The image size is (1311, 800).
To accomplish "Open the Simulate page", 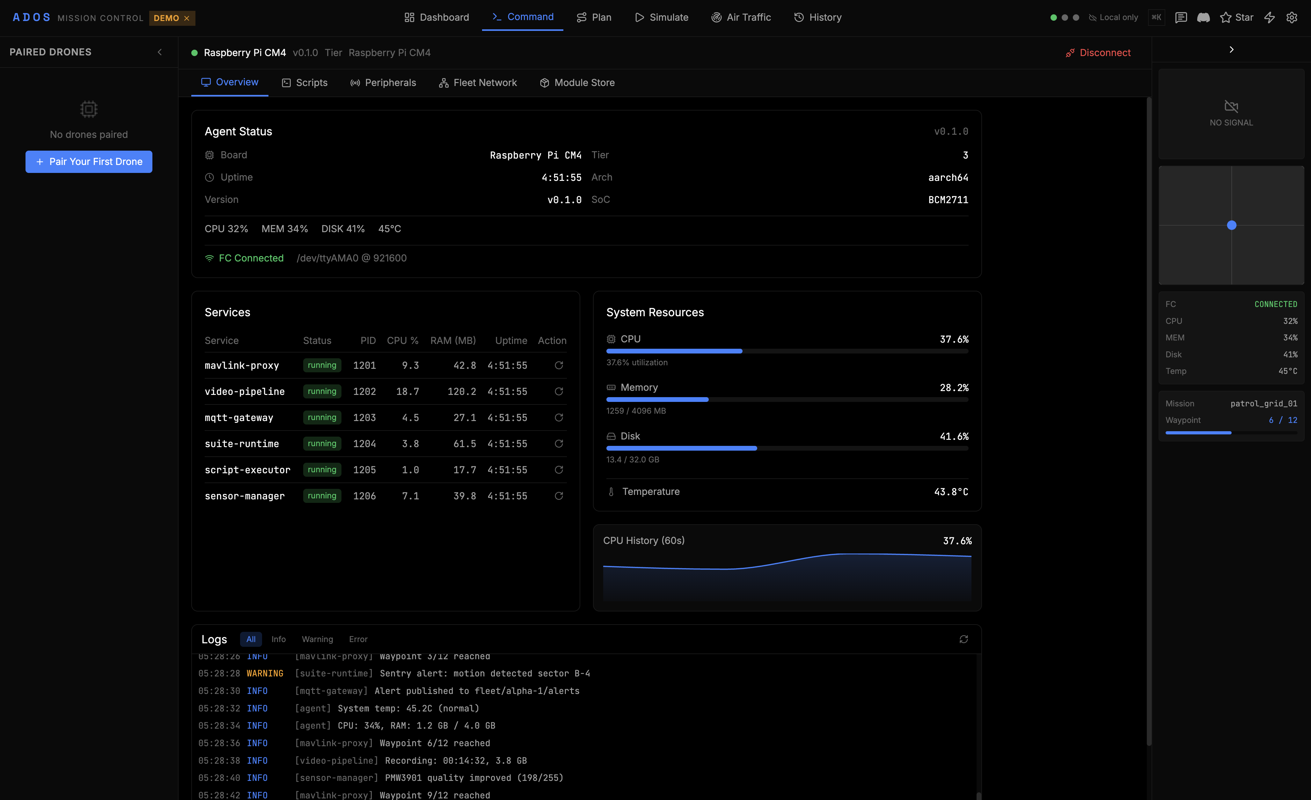I will pyautogui.click(x=661, y=18).
